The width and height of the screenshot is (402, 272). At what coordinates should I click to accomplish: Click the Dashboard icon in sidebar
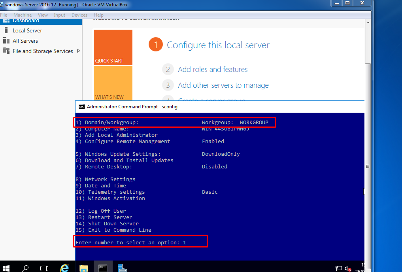6,21
